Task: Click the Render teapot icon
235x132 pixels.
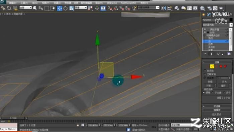Action: 221,8
